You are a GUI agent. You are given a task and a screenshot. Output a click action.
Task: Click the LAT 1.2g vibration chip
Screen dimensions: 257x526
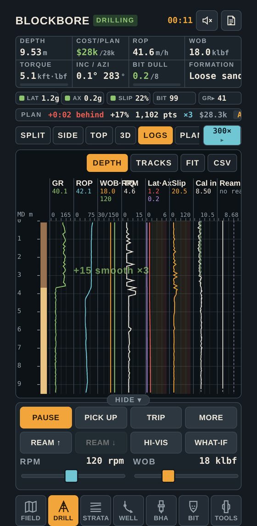[x=37, y=99]
